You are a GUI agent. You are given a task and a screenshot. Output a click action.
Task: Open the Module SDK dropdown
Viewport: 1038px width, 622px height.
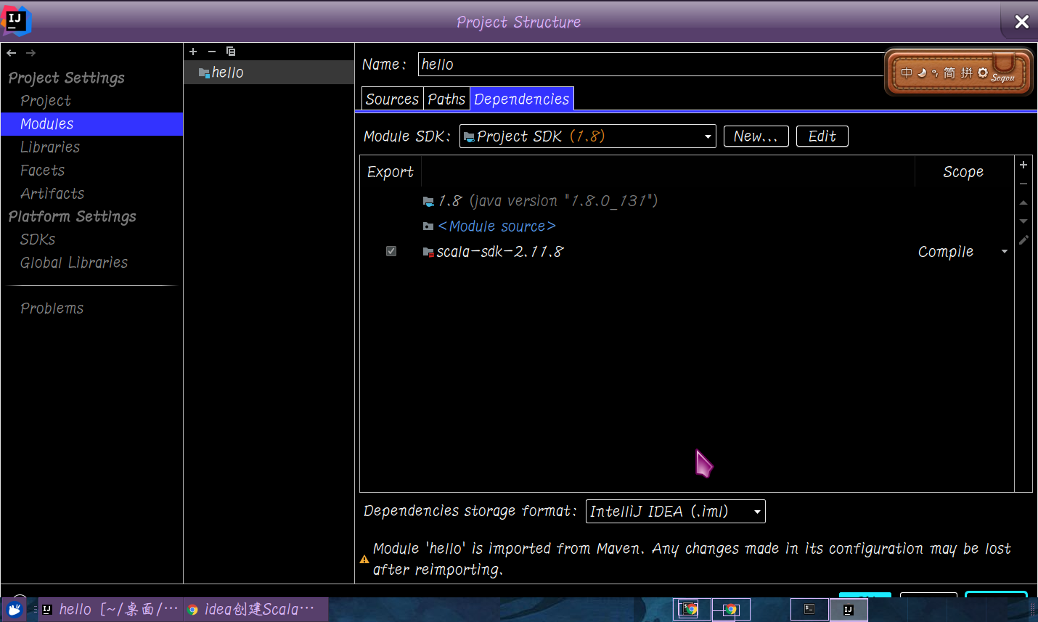point(587,136)
